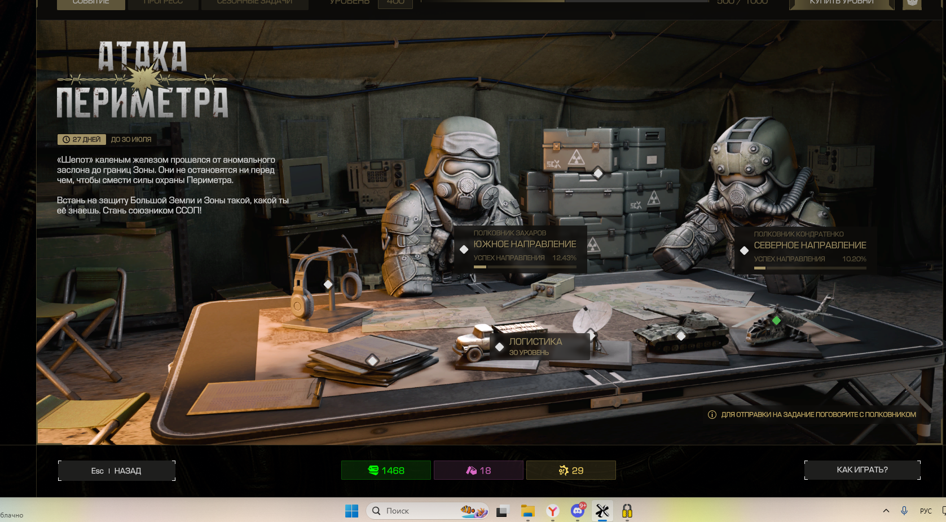946x522 pixels.
Task: Click the ПОЛКОВНИК ЗАХАРОВ label
Action: 510,233
